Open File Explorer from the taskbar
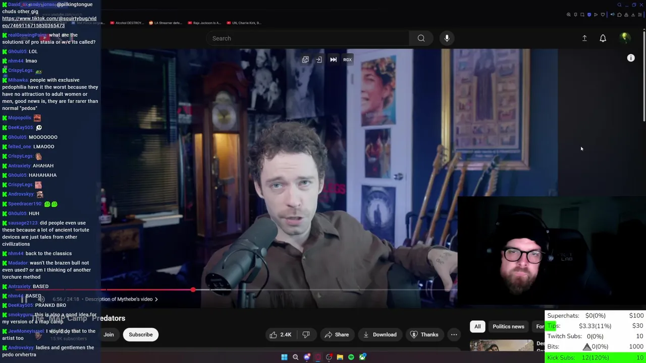Image resolution: width=646 pixels, height=363 pixels. (x=340, y=357)
